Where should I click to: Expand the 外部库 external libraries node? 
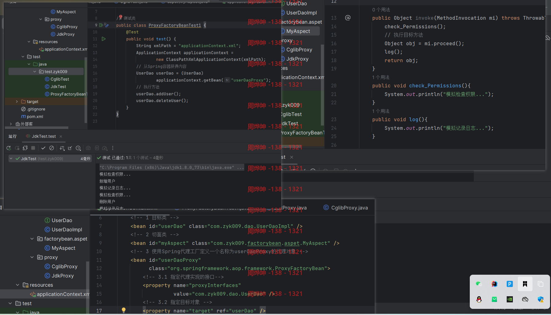coord(11,124)
